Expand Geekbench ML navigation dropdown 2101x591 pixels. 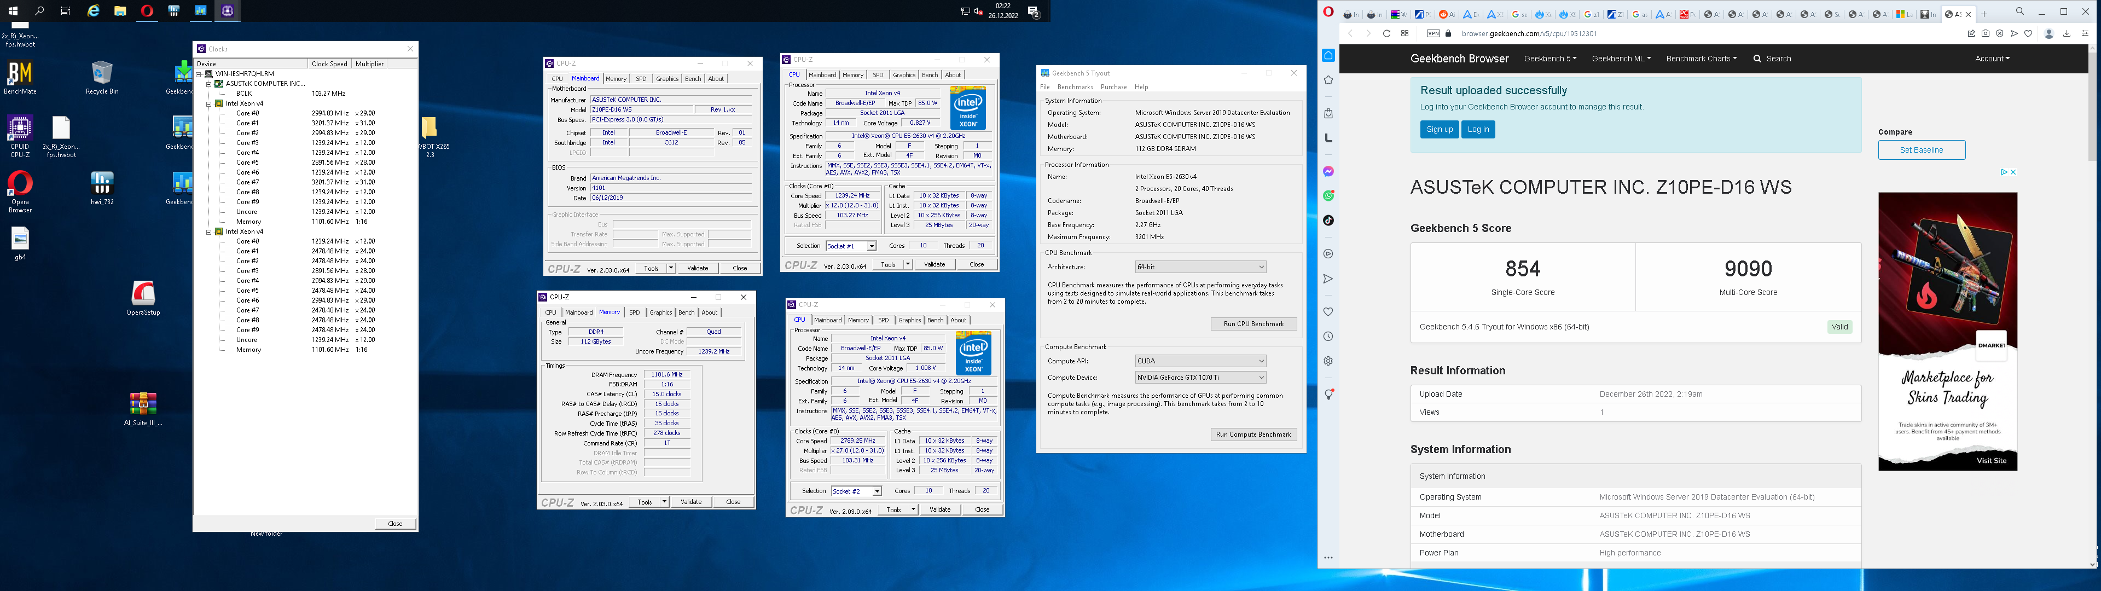click(1621, 59)
